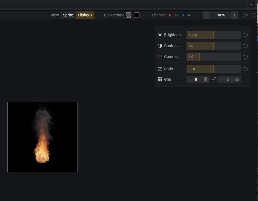Reset the Gamma value
Viewport: 258px width, 201px height.
245,57
